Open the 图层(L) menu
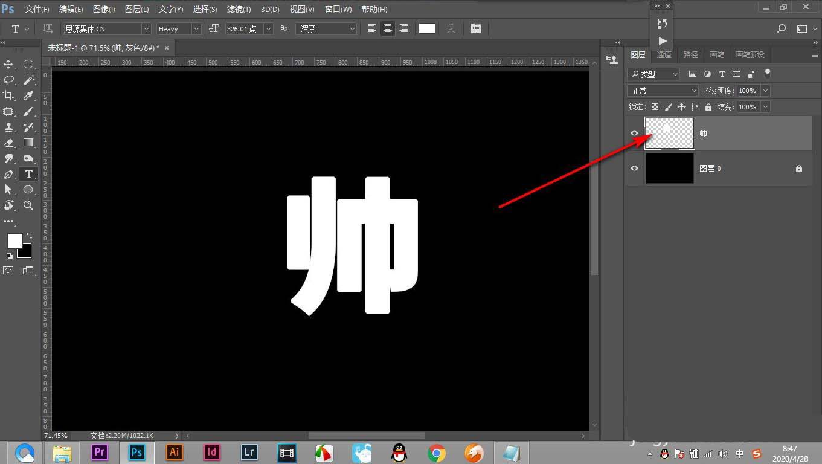 point(136,10)
